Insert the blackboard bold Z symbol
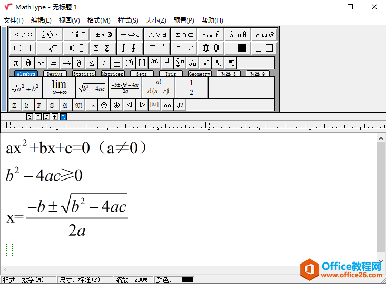Screen dimensions: 386x284 click(15, 105)
